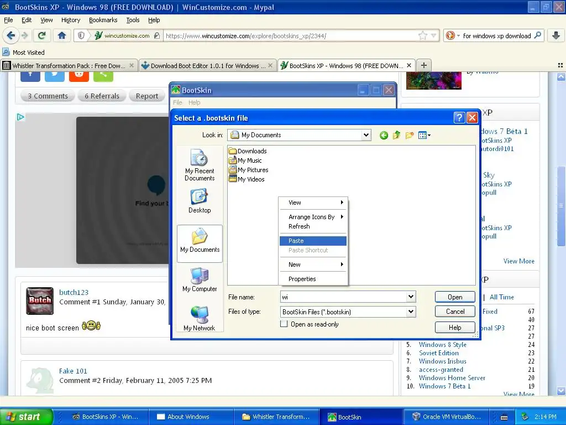Open the New submenu in context menu

[313, 265]
